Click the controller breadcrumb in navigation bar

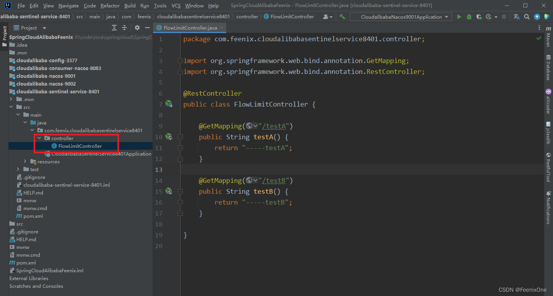coord(247,17)
